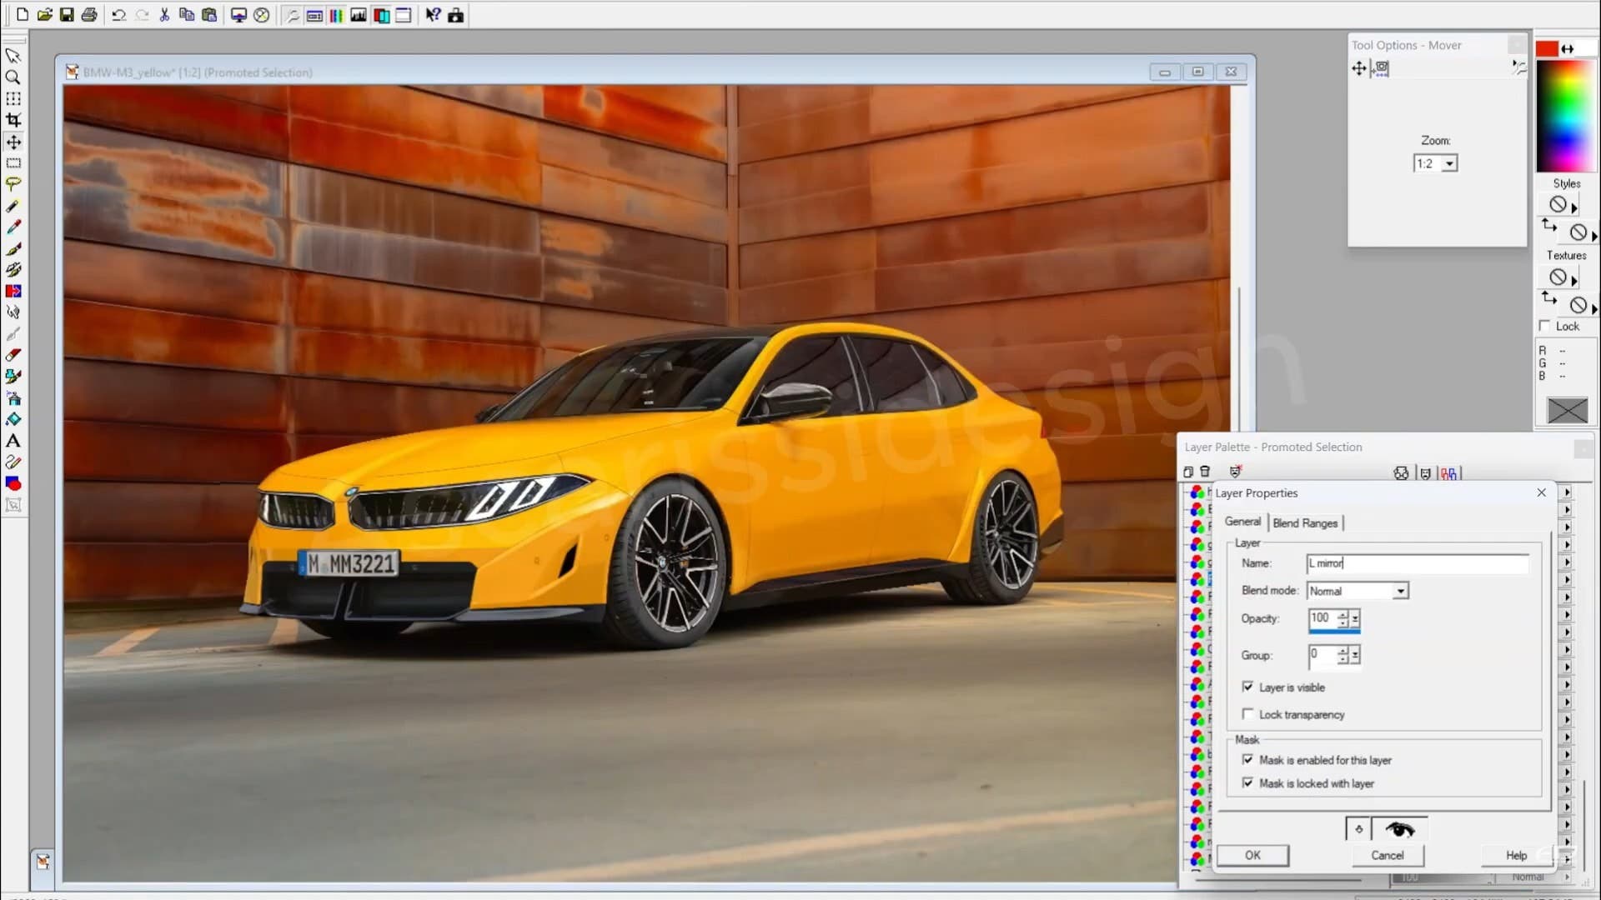Choose the Dropper tool

tap(13, 227)
